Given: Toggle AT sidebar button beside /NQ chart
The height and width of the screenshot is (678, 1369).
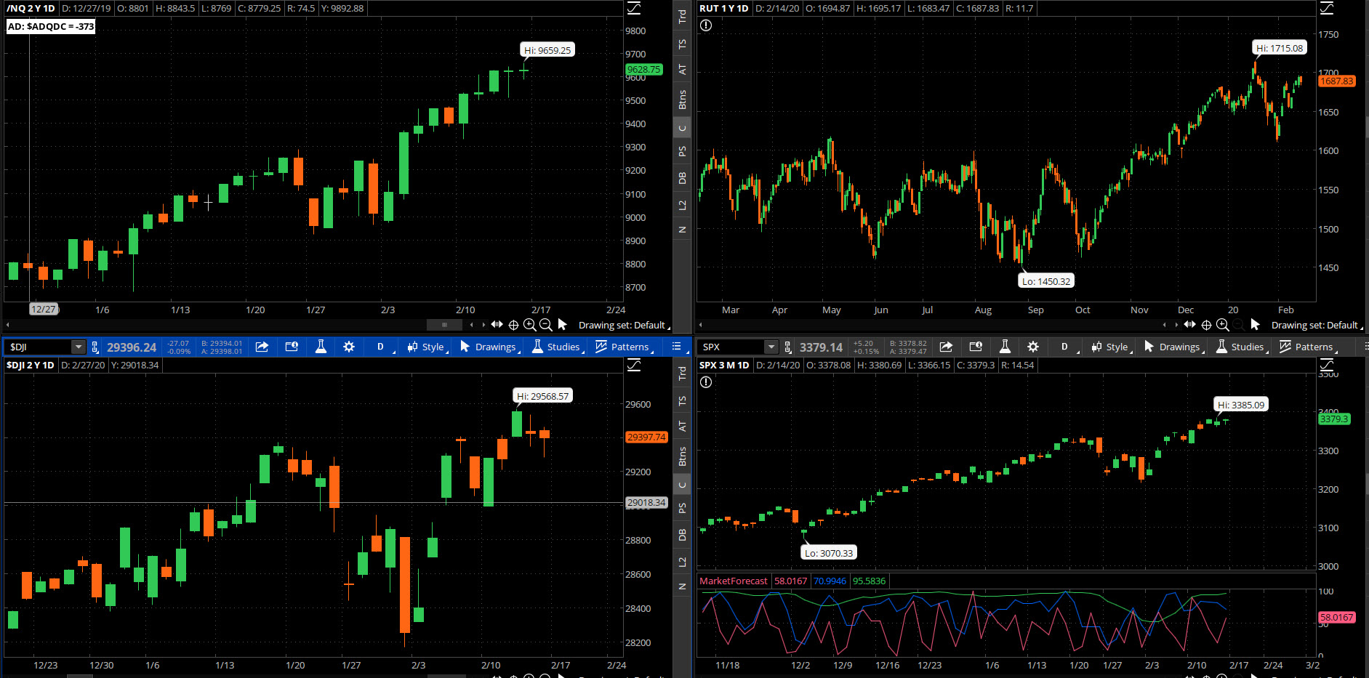Looking at the screenshot, I should [x=682, y=70].
